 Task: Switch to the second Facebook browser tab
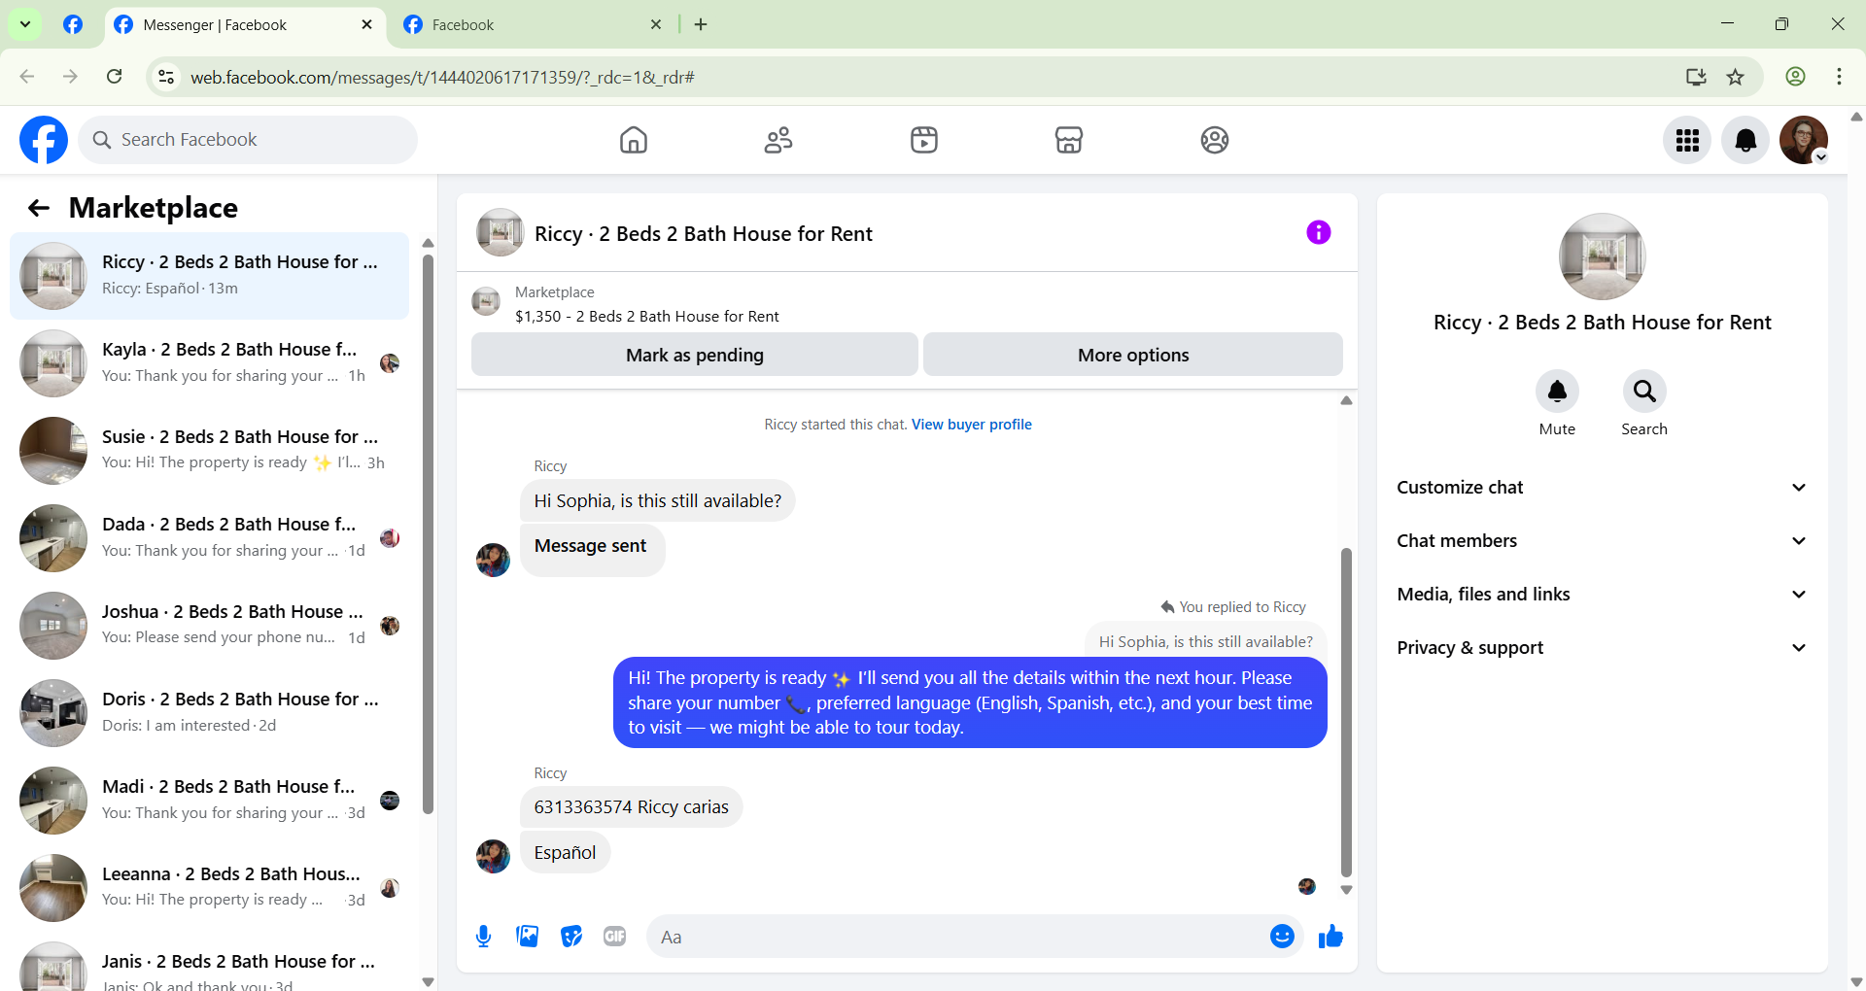click(x=533, y=25)
